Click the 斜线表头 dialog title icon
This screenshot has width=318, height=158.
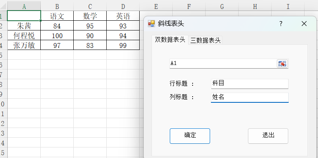[151, 24]
